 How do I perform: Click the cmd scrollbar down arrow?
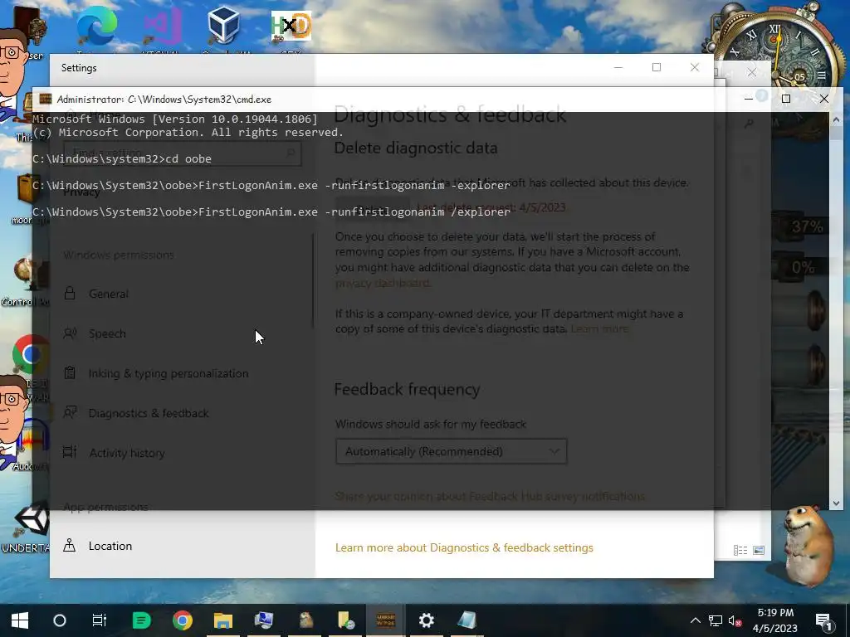click(836, 503)
